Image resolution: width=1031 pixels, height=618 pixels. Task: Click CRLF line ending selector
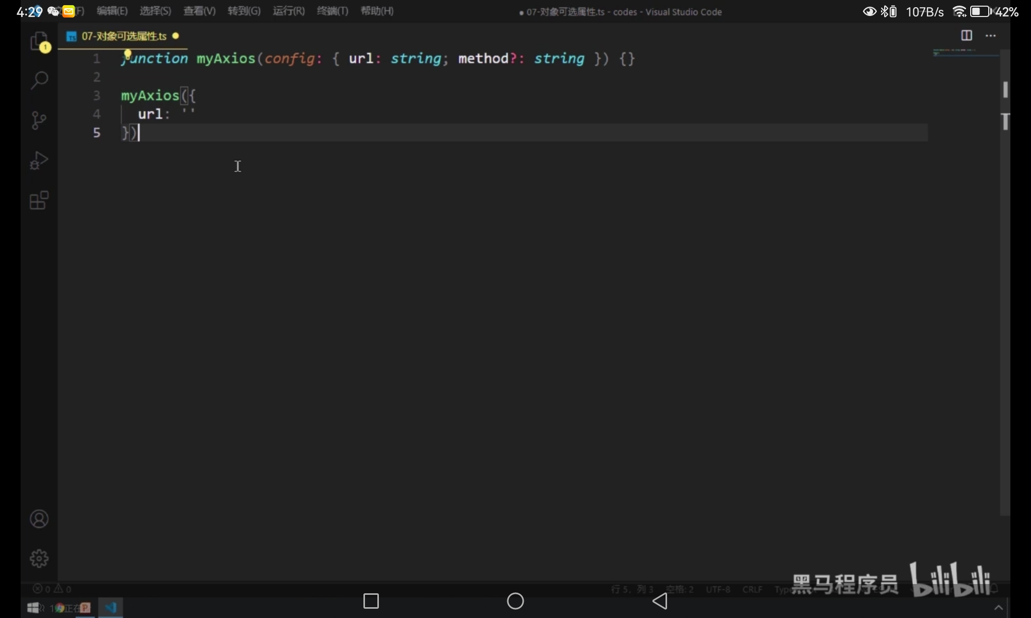tap(752, 589)
